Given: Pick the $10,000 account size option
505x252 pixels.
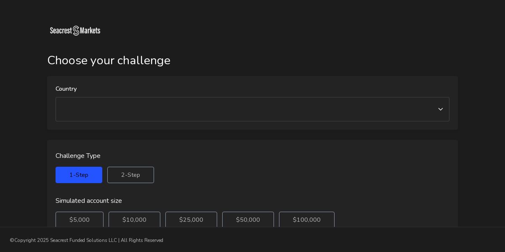Looking at the screenshot, I should 134,219.
